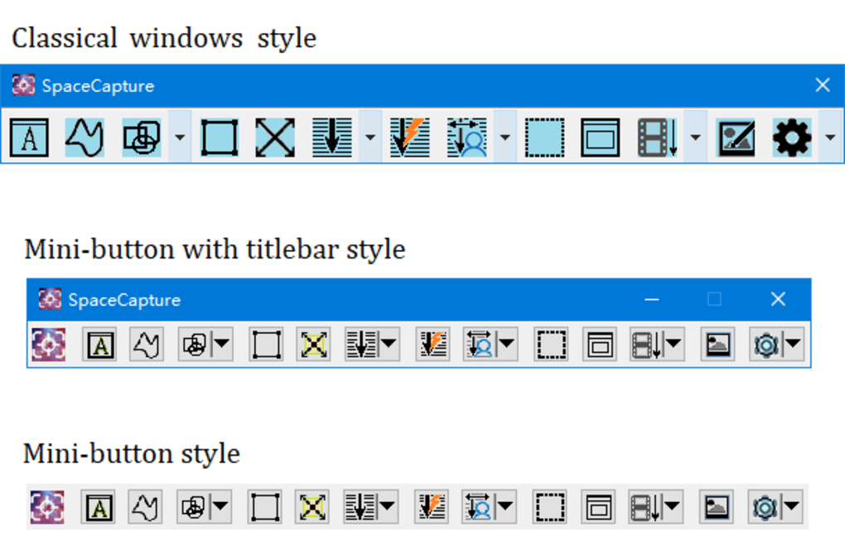Close the classical style SpaceCapture window

[x=822, y=85]
